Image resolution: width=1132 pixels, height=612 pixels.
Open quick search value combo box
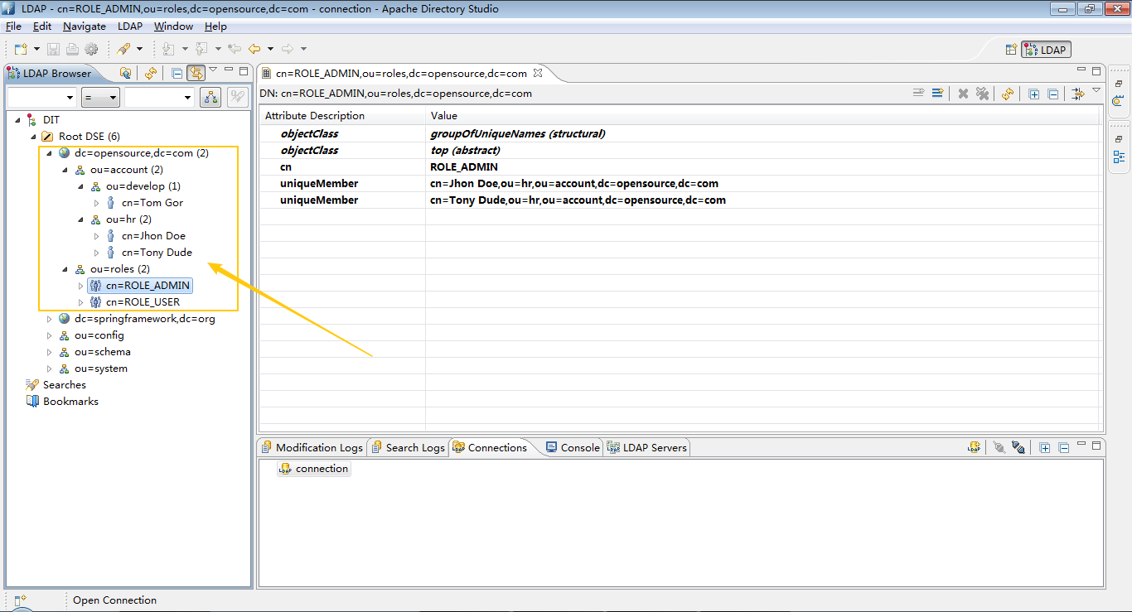pos(160,98)
